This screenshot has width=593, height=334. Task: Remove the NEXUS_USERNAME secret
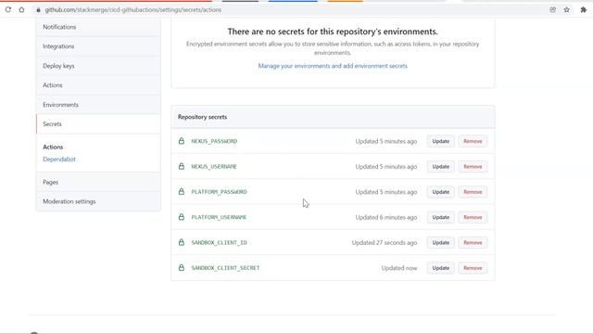[473, 167]
